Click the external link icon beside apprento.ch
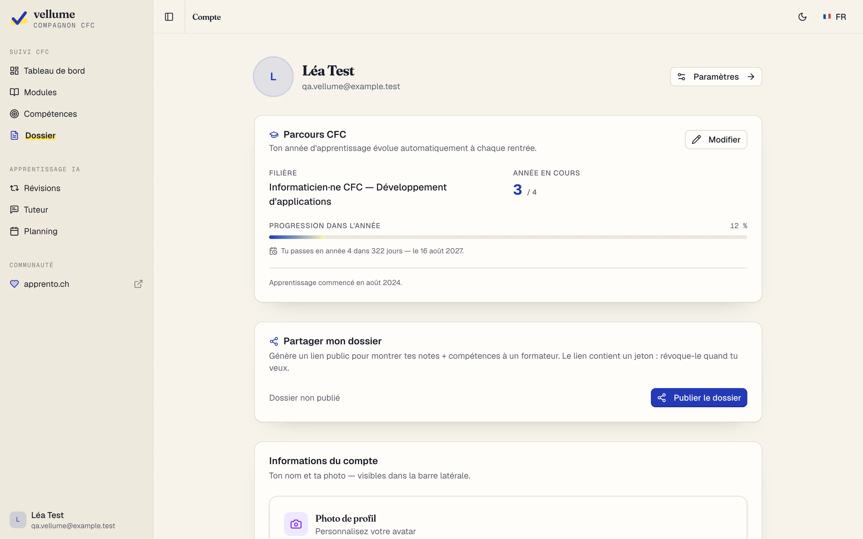863x539 pixels. tap(138, 284)
